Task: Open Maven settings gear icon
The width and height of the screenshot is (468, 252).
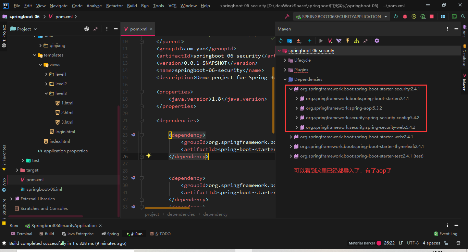Action: (x=377, y=41)
